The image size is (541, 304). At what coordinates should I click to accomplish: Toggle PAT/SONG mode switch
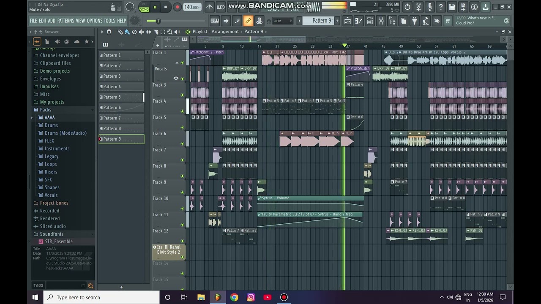pyautogui.click(x=144, y=7)
